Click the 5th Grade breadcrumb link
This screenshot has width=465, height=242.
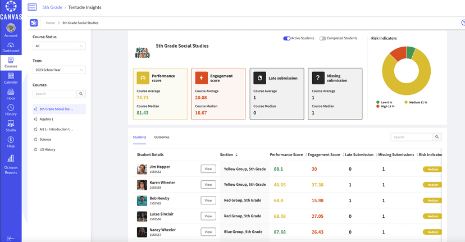(x=52, y=7)
